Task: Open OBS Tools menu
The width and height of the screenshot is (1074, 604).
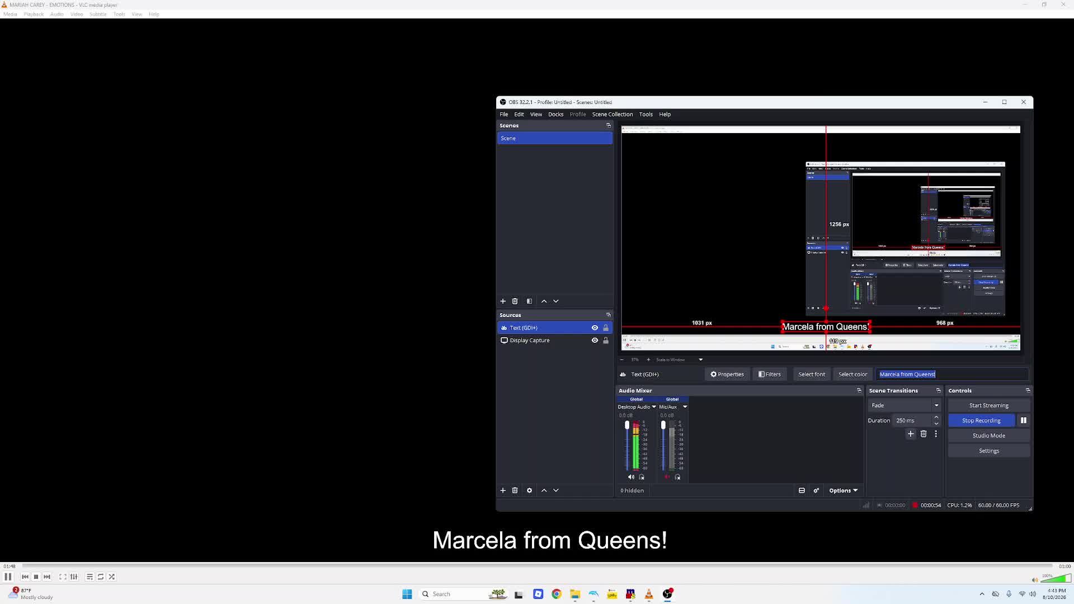Action: (x=646, y=114)
